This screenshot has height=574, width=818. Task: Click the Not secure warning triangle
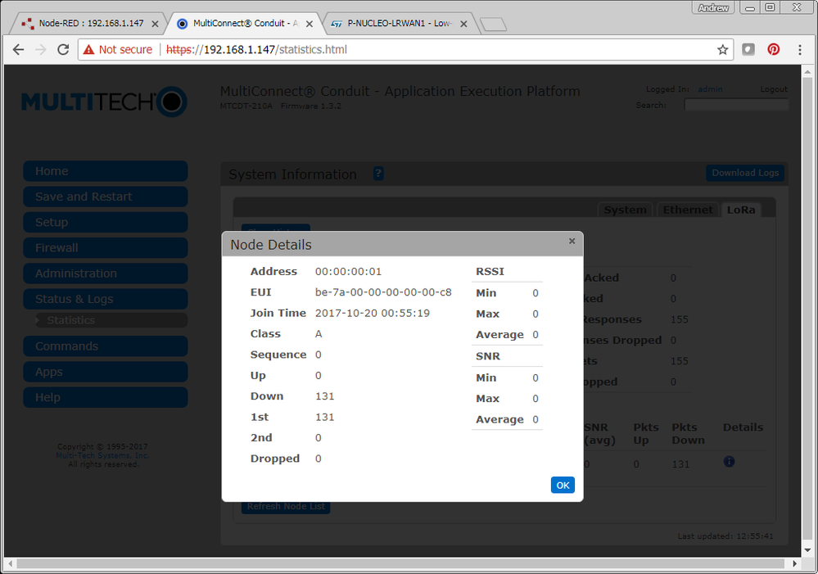[x=88, y=50]
